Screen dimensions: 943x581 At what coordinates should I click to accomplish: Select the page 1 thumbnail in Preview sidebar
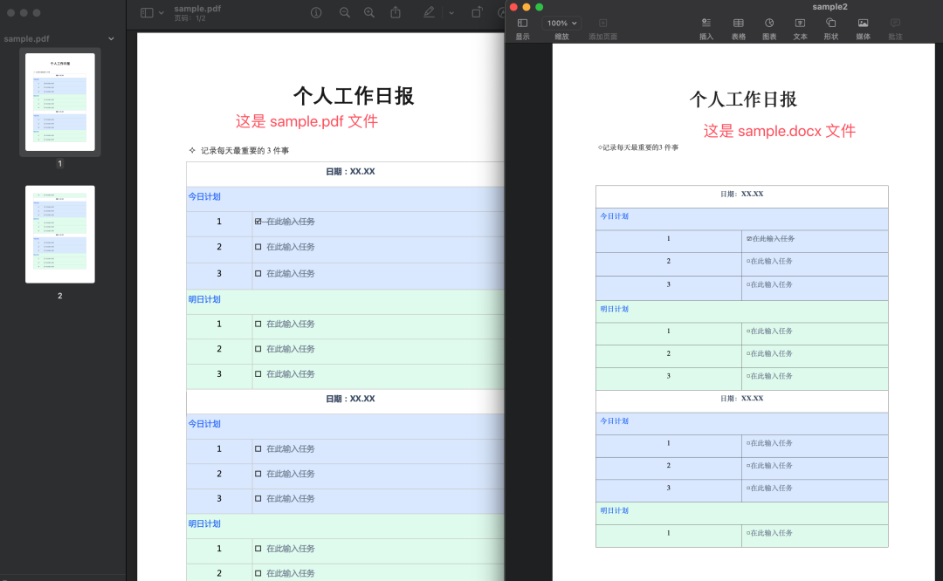point(60,101)
